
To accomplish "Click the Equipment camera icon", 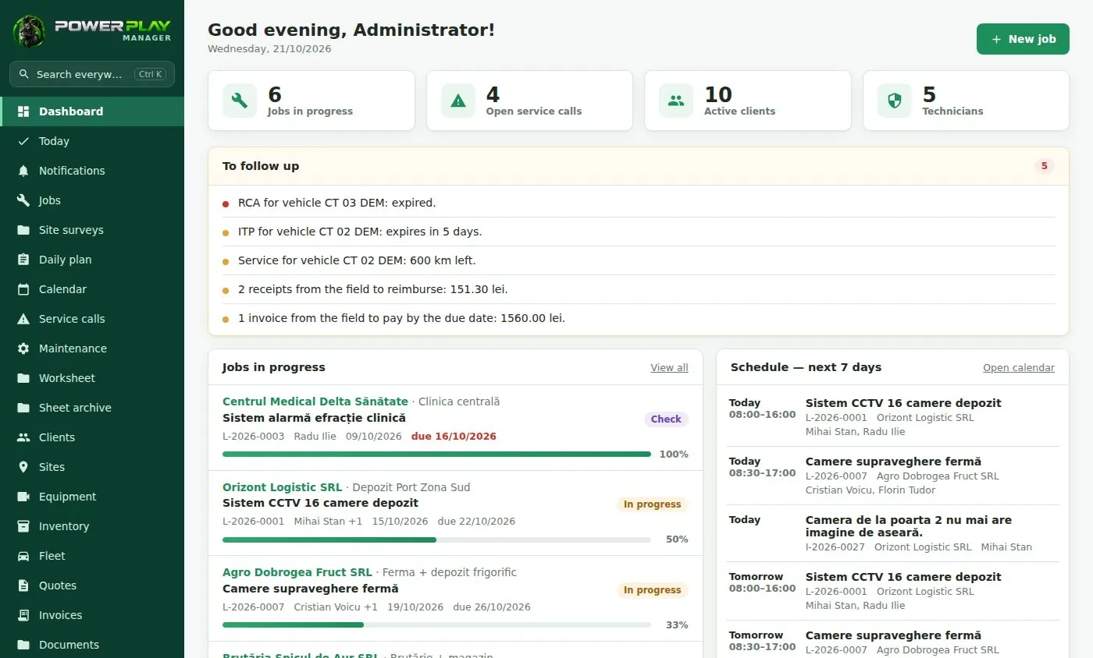I will pyautogui.click(x=23, y=497).
